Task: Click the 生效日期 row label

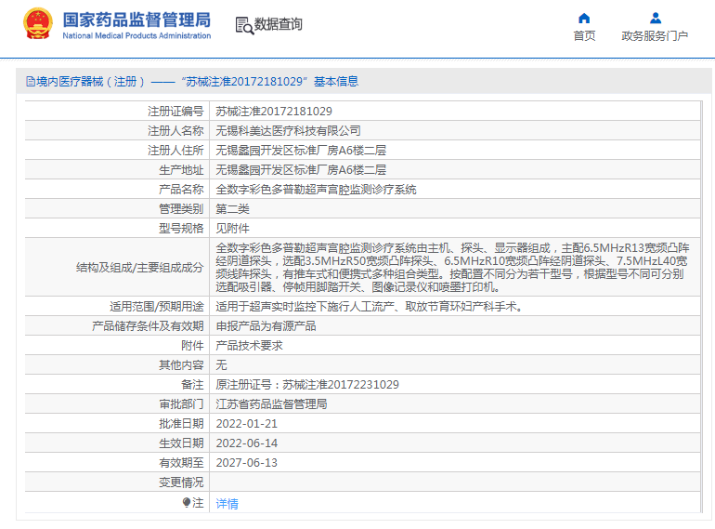Action: 181,443
